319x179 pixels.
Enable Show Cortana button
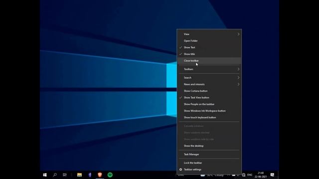[209, 91]
